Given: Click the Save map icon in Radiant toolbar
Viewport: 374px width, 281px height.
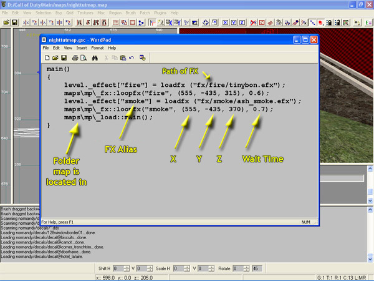Looking at the screenshot, I should pyautogui.click(x=14, y=22).
